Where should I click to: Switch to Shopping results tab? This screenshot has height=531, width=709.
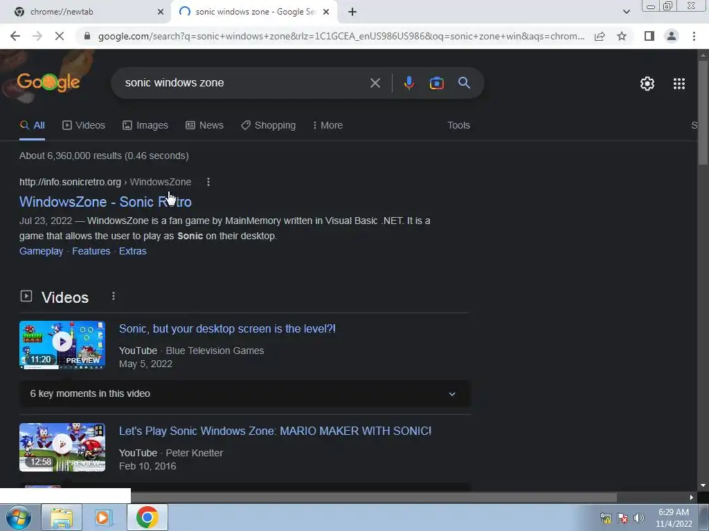tap(268, 125)
